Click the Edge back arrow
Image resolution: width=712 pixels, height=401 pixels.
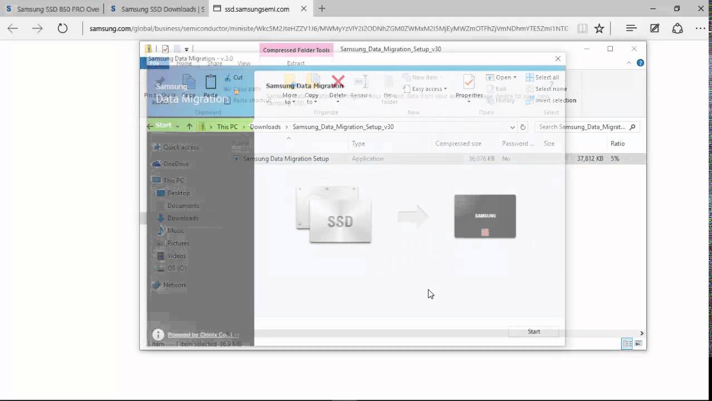[13, 28]
